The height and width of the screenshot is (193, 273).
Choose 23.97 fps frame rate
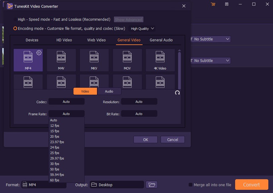point(66,142)
